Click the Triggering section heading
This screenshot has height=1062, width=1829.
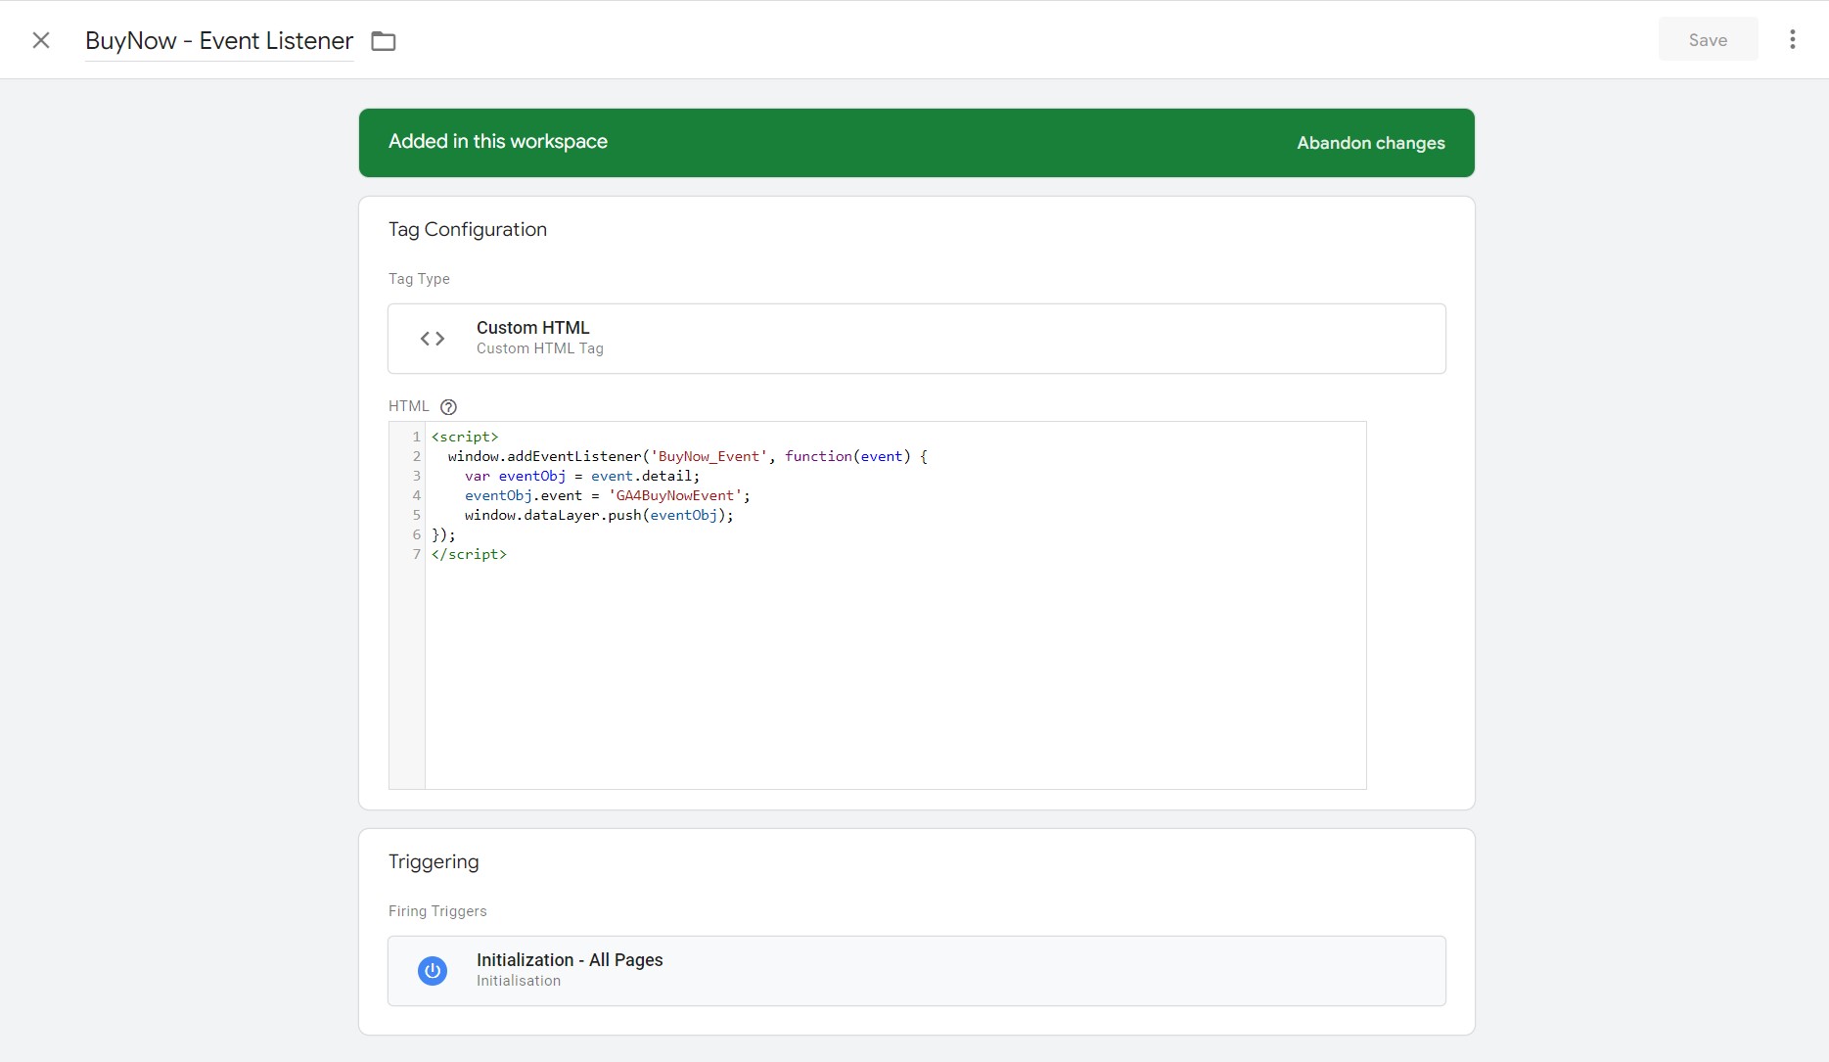(x=434, y=861)
